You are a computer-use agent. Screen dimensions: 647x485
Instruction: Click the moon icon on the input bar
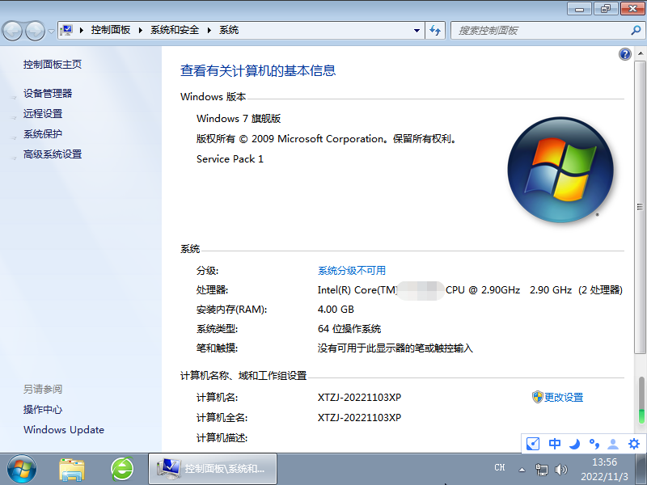click(x=574, y=444)
